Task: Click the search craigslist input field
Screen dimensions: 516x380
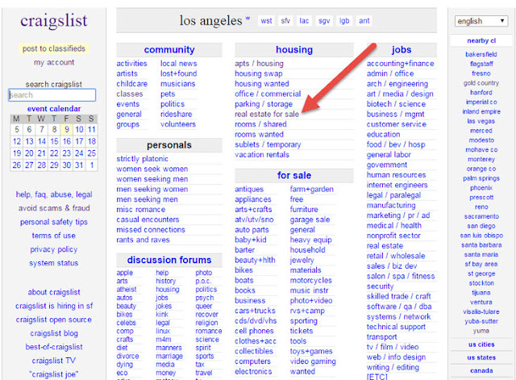Action: coord(52,95)
